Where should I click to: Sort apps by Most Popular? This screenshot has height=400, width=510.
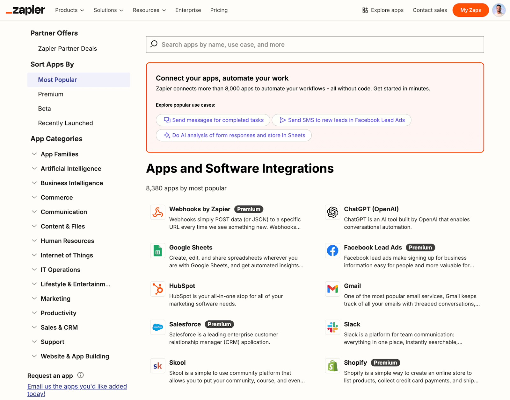click(x=79, y=80)
